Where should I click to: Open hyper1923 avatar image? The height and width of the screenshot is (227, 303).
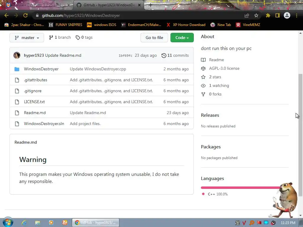pos(17,55)
